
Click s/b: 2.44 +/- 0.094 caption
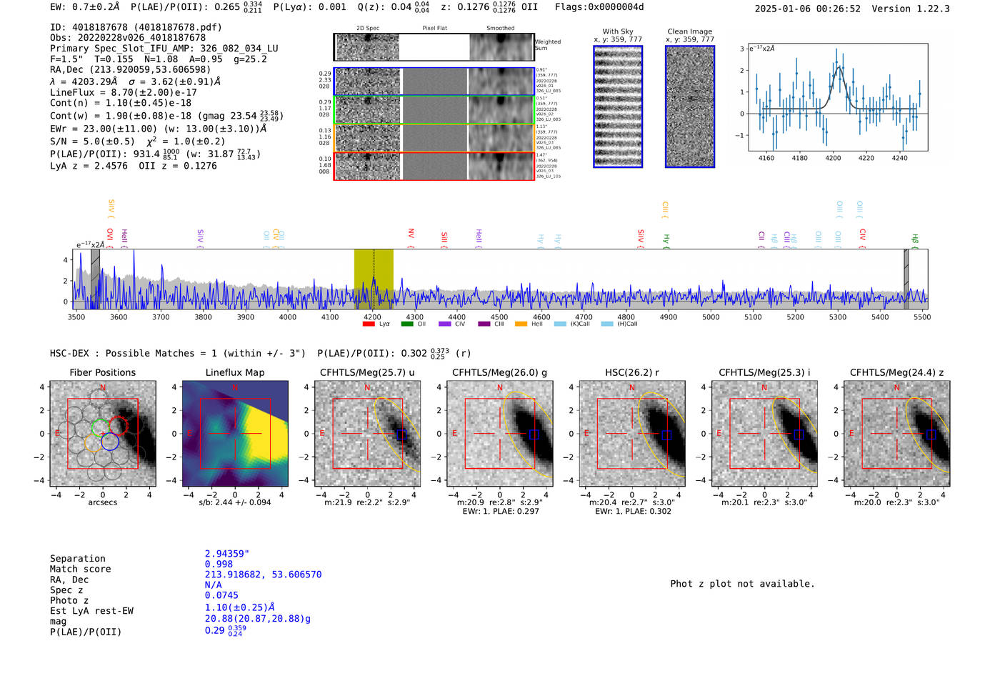(x=235, y=502)
